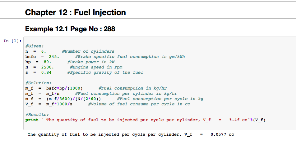Click the Chapter 12 Fuel Injection heading
This screenshot has height=141, width=296.
(x=75, y=12)
